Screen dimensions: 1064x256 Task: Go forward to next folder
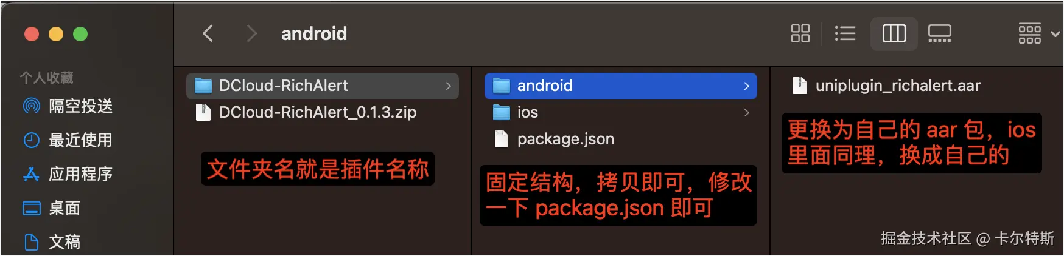pyautogui.click(x=251, y=33)
